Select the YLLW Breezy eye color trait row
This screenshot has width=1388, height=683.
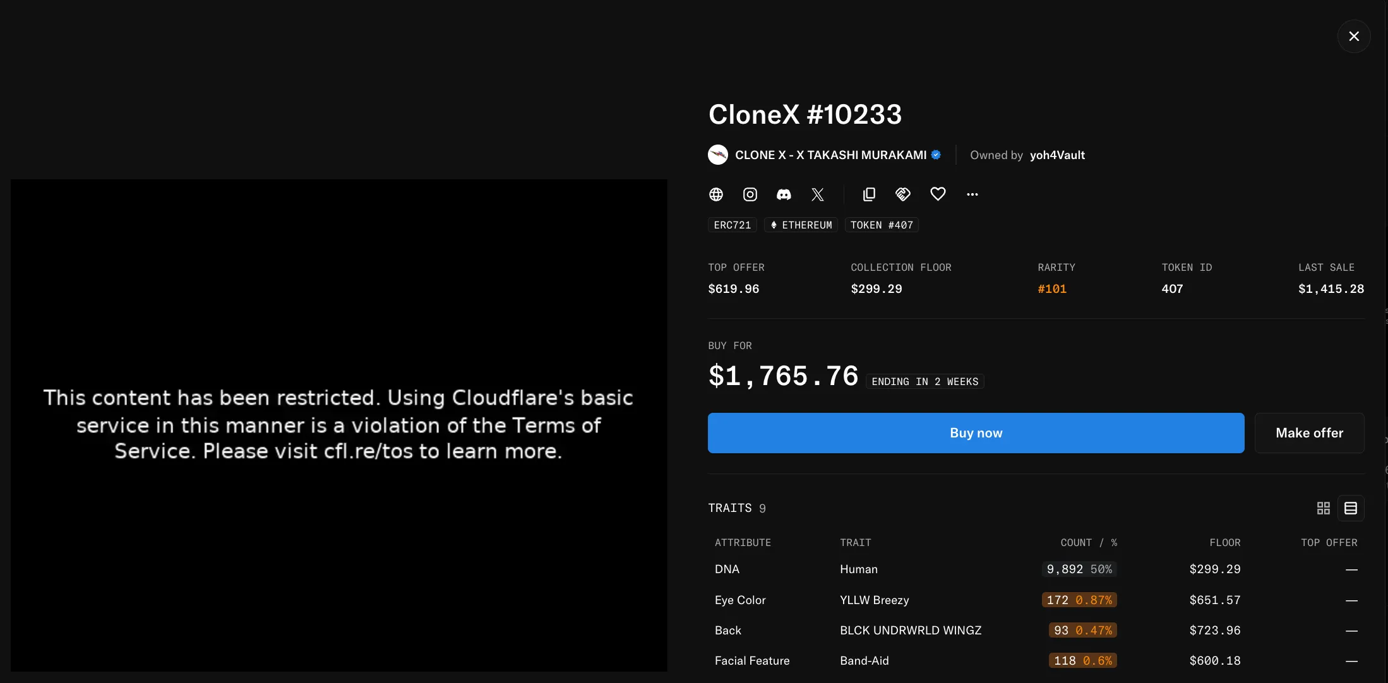874,600
